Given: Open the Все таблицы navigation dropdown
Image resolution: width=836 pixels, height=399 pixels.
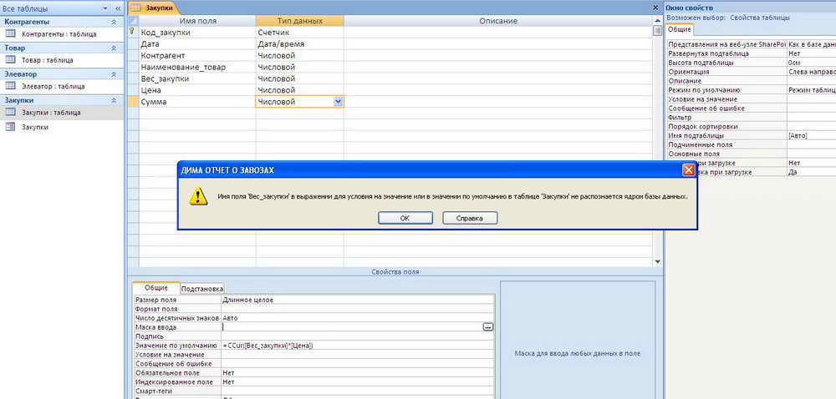Looking at the screenshot, I should (104, 8).
